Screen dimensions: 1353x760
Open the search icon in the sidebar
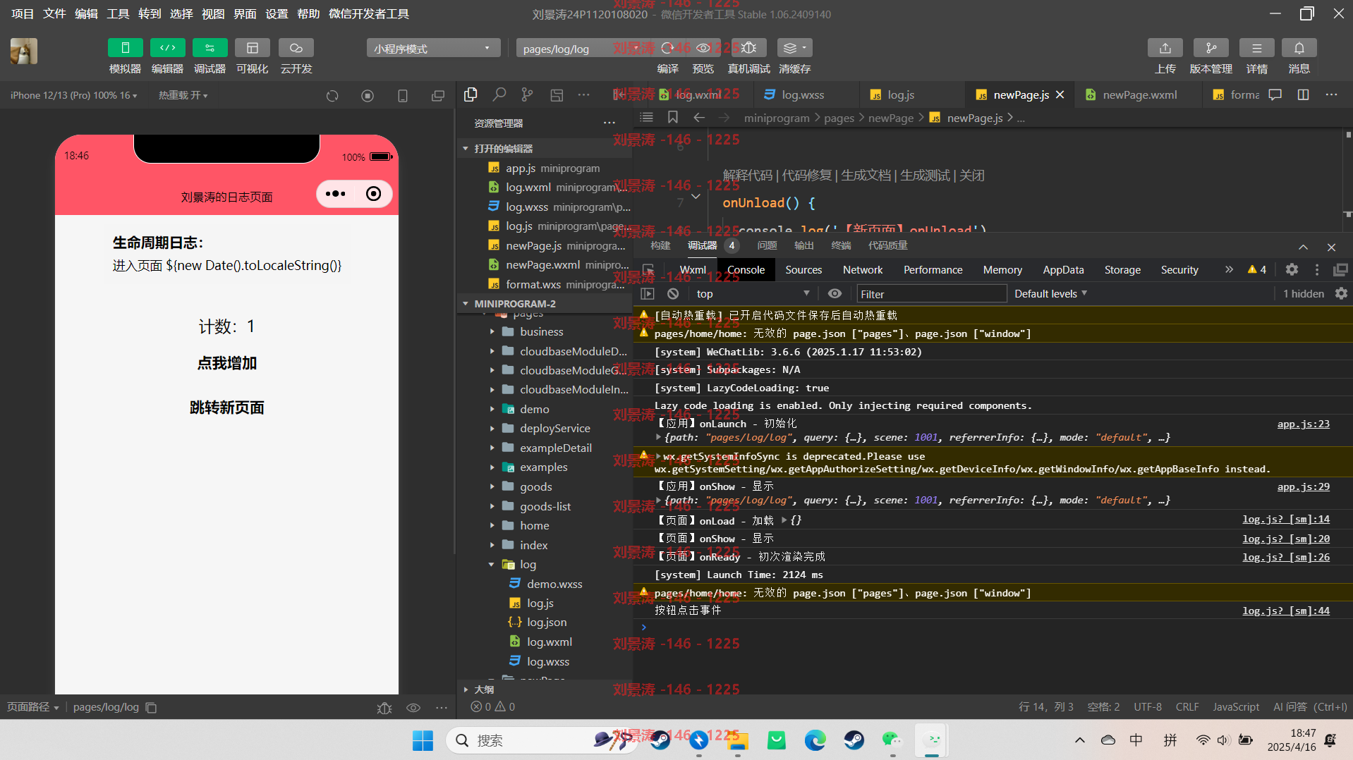click(499, 94)
